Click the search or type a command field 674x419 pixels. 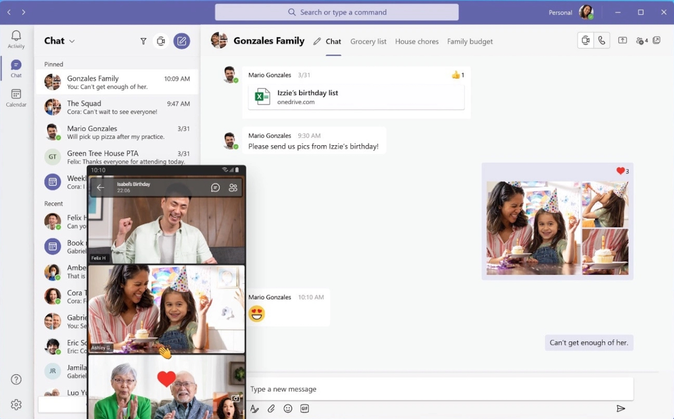pyautogui.click(x=336, y=12)
